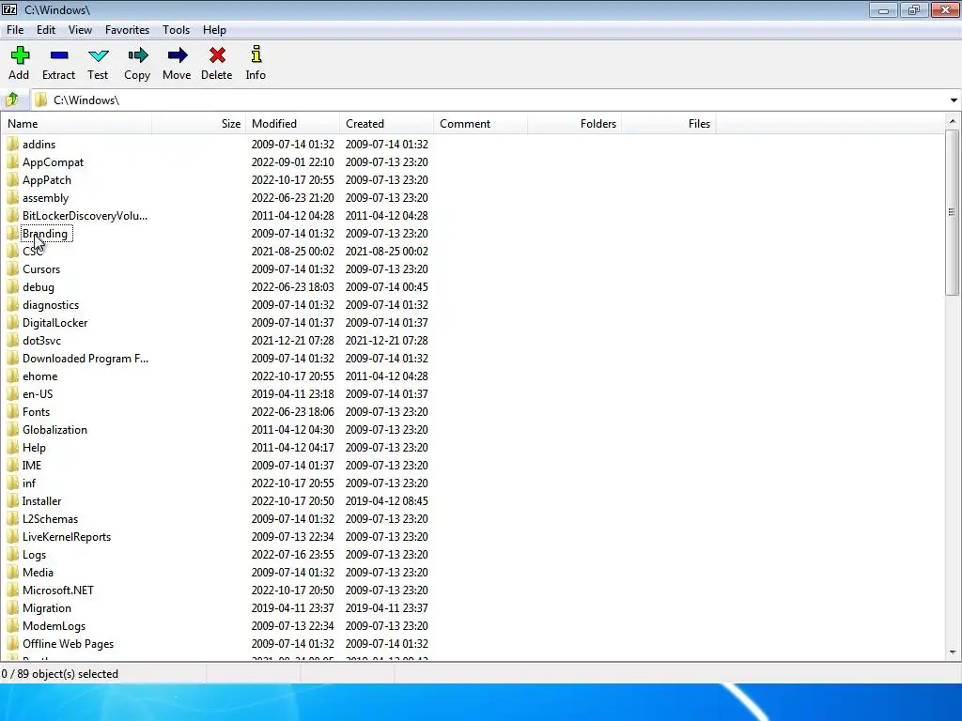Image resolution: width=962 pixels, height=721 pixels.
Task: Select the DigitalLocker folder name
Action: coord(54,323)
